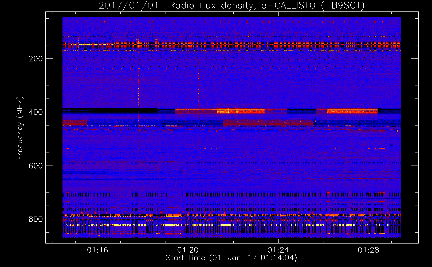
Task: Click the 01:28 time axis label
Action: (368, 250)
